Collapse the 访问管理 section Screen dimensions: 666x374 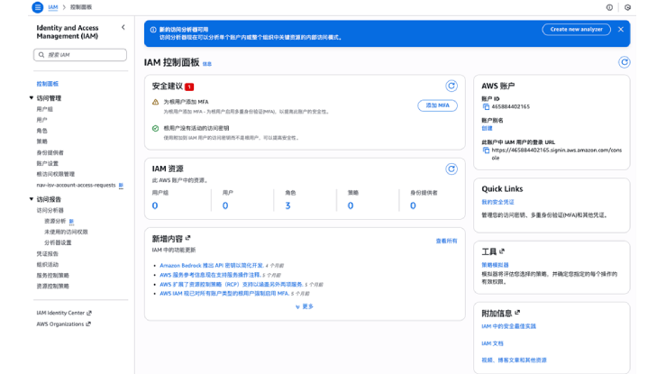[x=32, y=98]
